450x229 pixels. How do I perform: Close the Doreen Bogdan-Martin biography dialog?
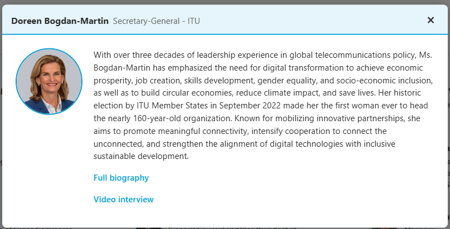coord(431,20)
